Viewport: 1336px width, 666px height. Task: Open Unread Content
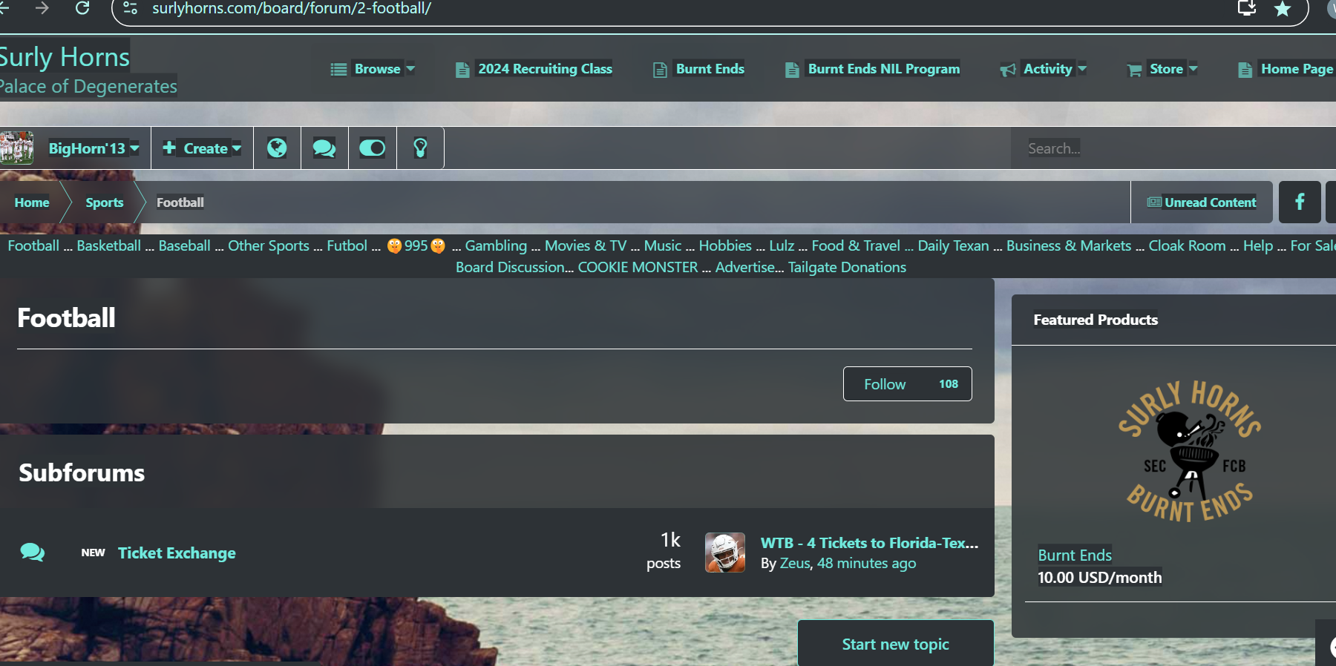click(x=1202, y=202)
